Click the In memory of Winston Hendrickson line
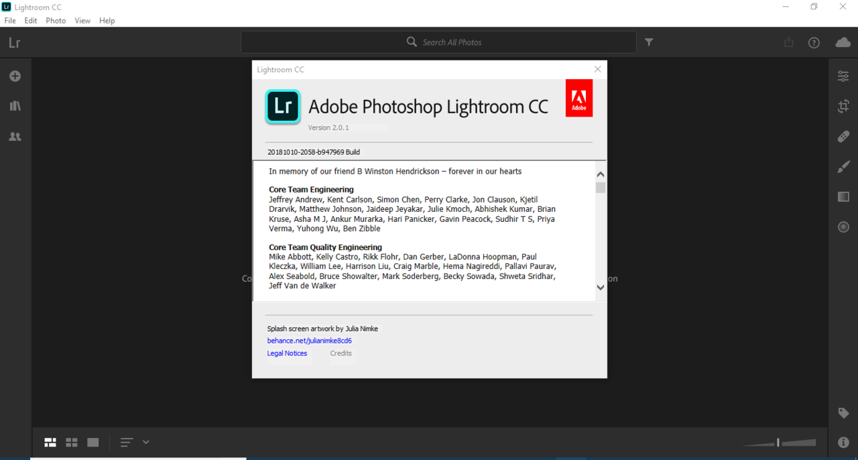The height and width of the screenshot is (460, 858). [395, 171]
